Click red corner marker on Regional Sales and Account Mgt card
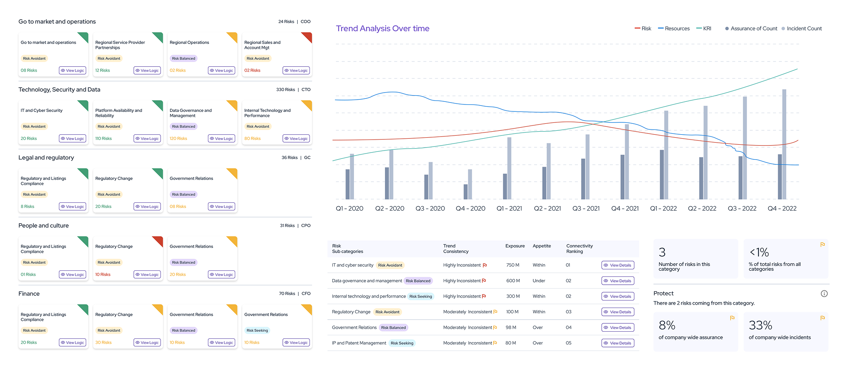This screenshot has height=369, width=845. [x=308, y=36]
